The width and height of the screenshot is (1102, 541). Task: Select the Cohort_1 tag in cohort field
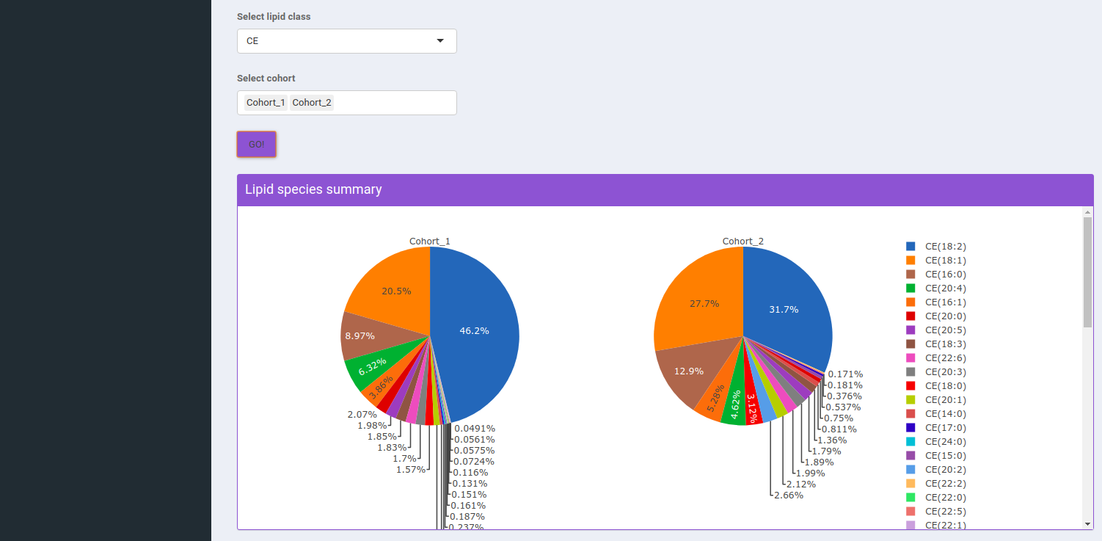(x=266, y=103)
